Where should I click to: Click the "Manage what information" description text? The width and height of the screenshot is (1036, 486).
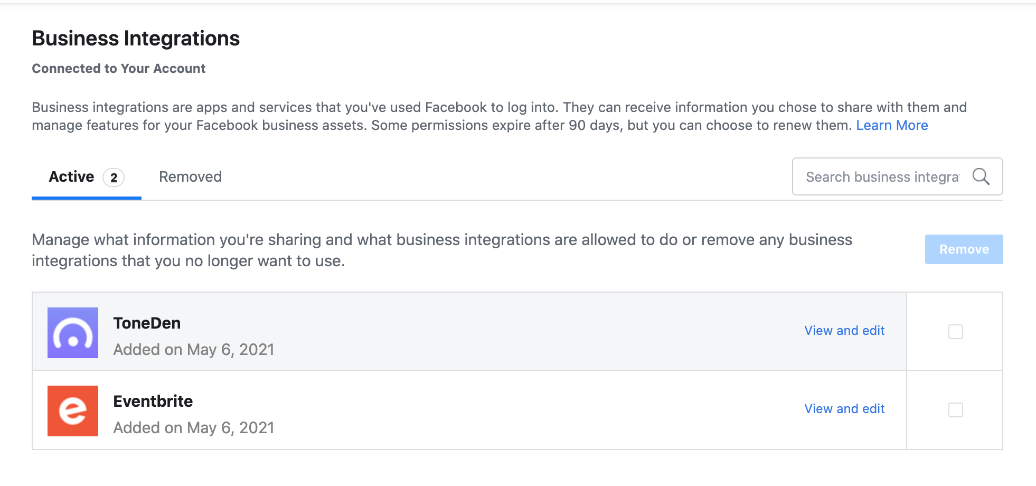tap(441, 250)
